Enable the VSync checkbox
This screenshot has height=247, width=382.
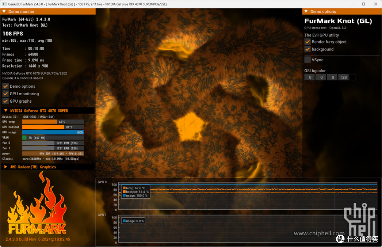[x=307, y=59]
